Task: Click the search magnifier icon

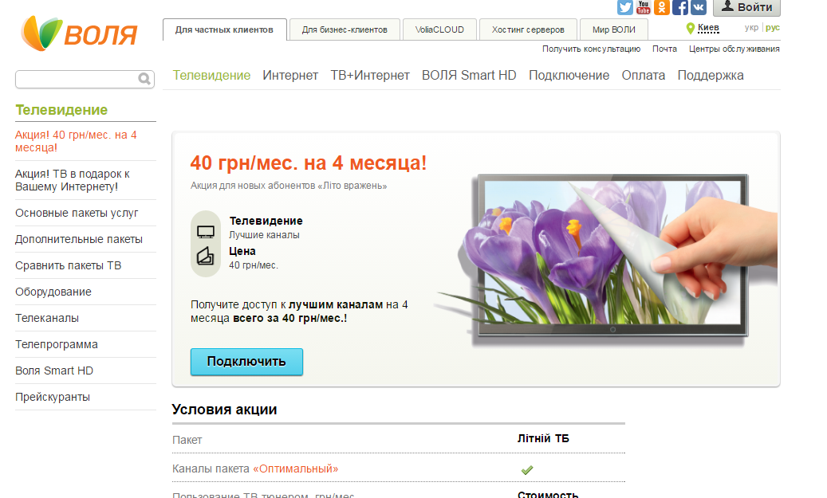Action: [144, 79]
